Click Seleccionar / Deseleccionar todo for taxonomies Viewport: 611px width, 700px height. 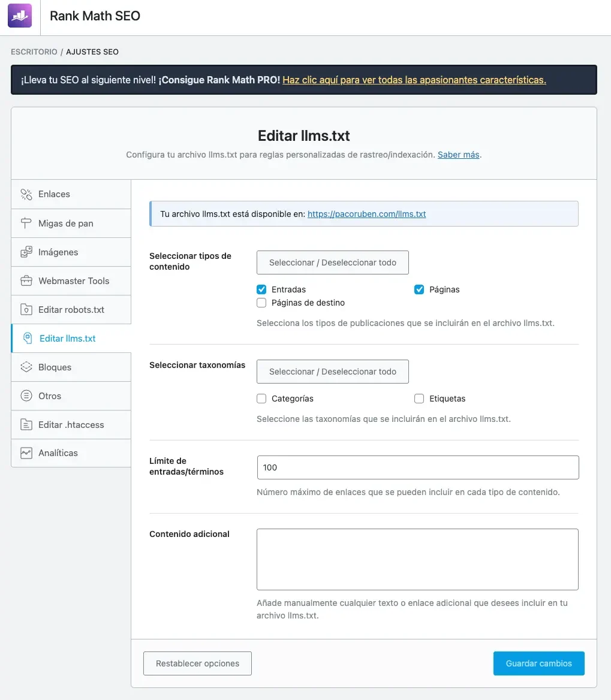pyautogui.click(x=332, y=371)
